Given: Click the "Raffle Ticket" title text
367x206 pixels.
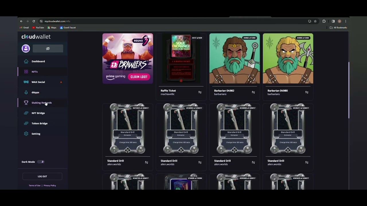Looking at the screenshot, I should tap(168, 91).
